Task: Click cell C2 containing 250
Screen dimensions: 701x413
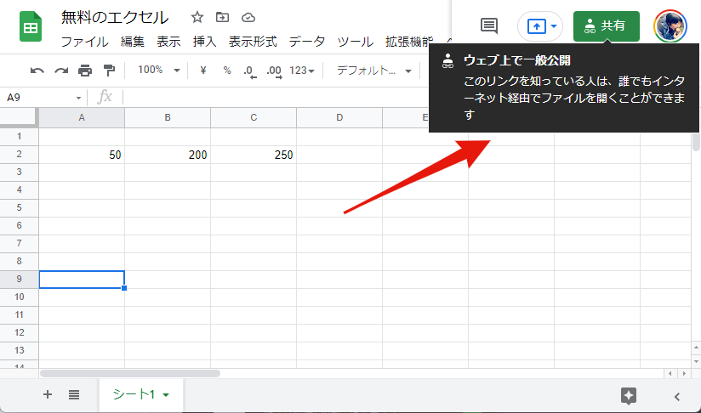Action: tap(254, 155)
